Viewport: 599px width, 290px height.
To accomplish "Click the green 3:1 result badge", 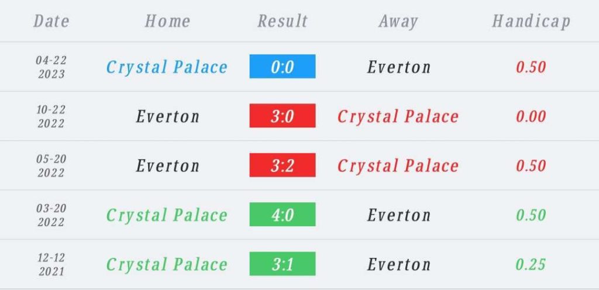I will [x=283, y=264].
